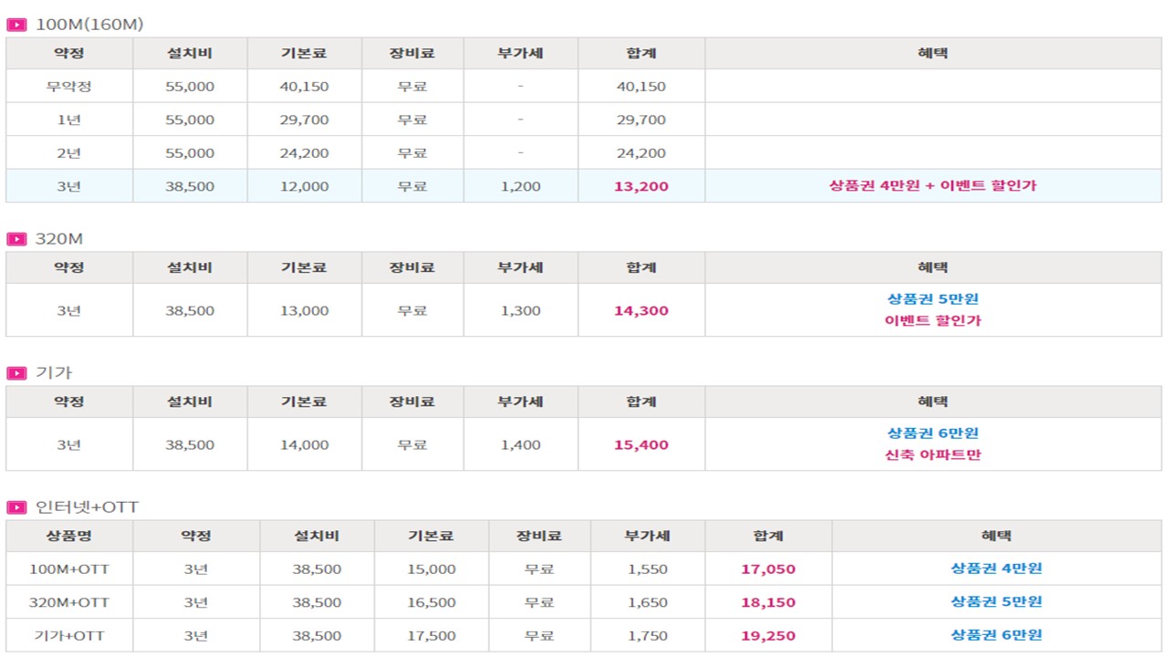Click the 1년 contract row label
This screenshot has height=657, width=1168.
pos(69,120)
